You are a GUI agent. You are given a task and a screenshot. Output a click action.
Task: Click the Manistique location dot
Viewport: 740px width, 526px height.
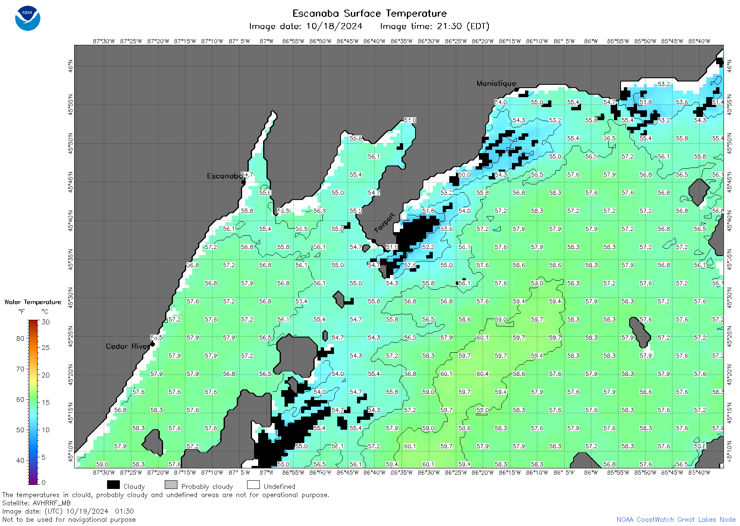pos(516,89)
